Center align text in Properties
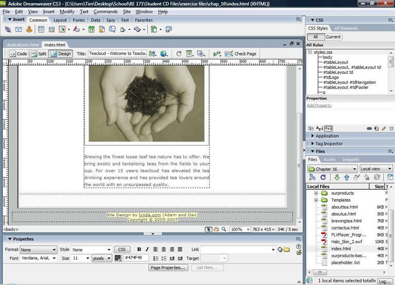 164,250
